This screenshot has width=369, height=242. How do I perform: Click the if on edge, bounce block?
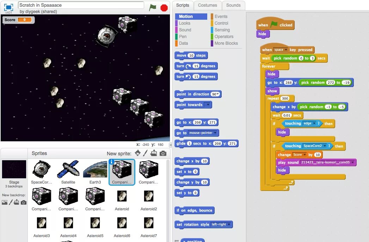click(x=195, y=211)
